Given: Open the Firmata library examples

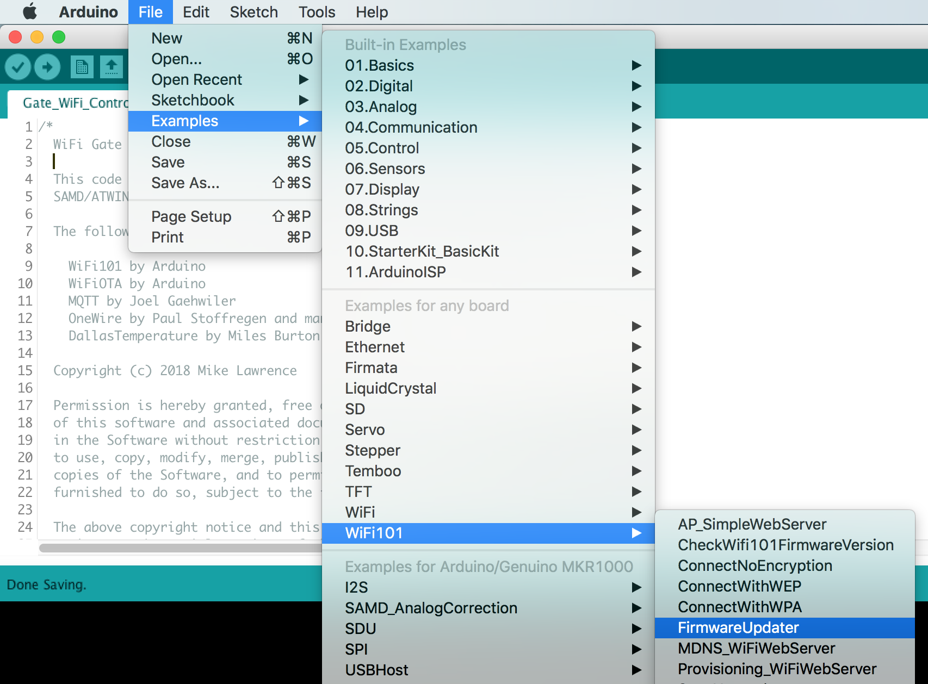Looking at the screenshot, I should coord(488,368).
